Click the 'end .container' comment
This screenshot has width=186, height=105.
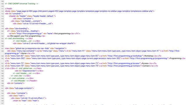18,78
